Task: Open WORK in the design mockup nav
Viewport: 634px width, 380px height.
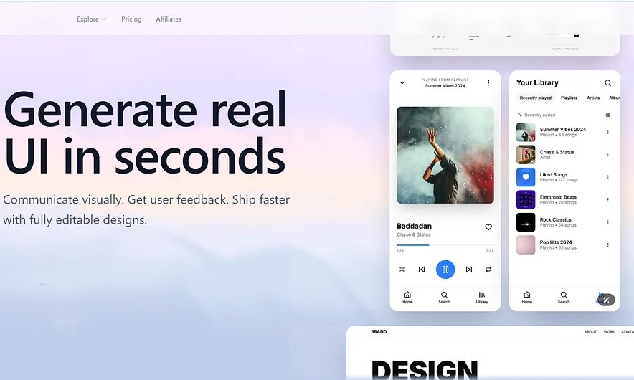Action: click(x=609, y=331)
